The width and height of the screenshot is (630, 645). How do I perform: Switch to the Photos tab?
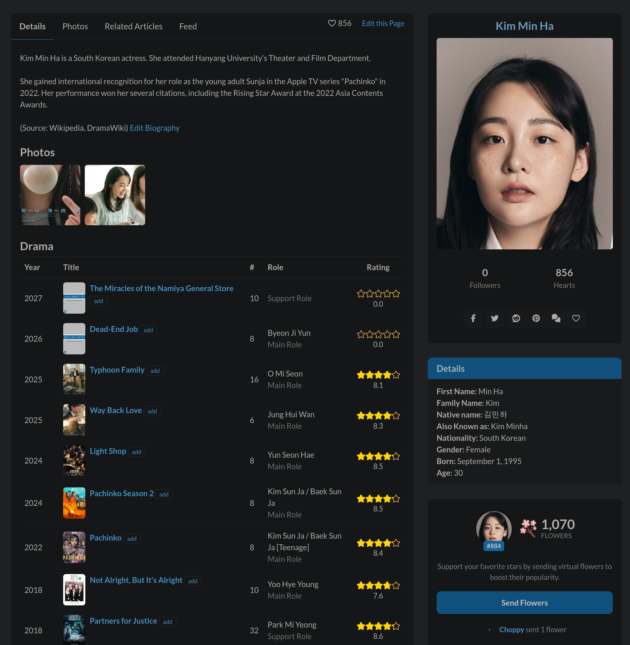pyautogui.click(x=75, y=27)
